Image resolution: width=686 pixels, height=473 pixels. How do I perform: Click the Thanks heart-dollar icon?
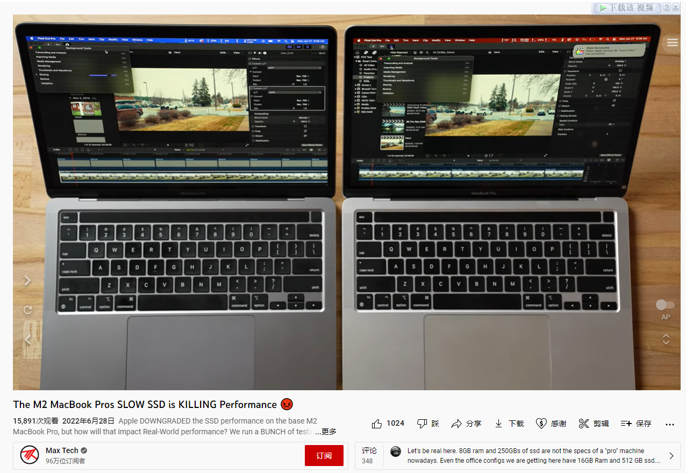541,424
